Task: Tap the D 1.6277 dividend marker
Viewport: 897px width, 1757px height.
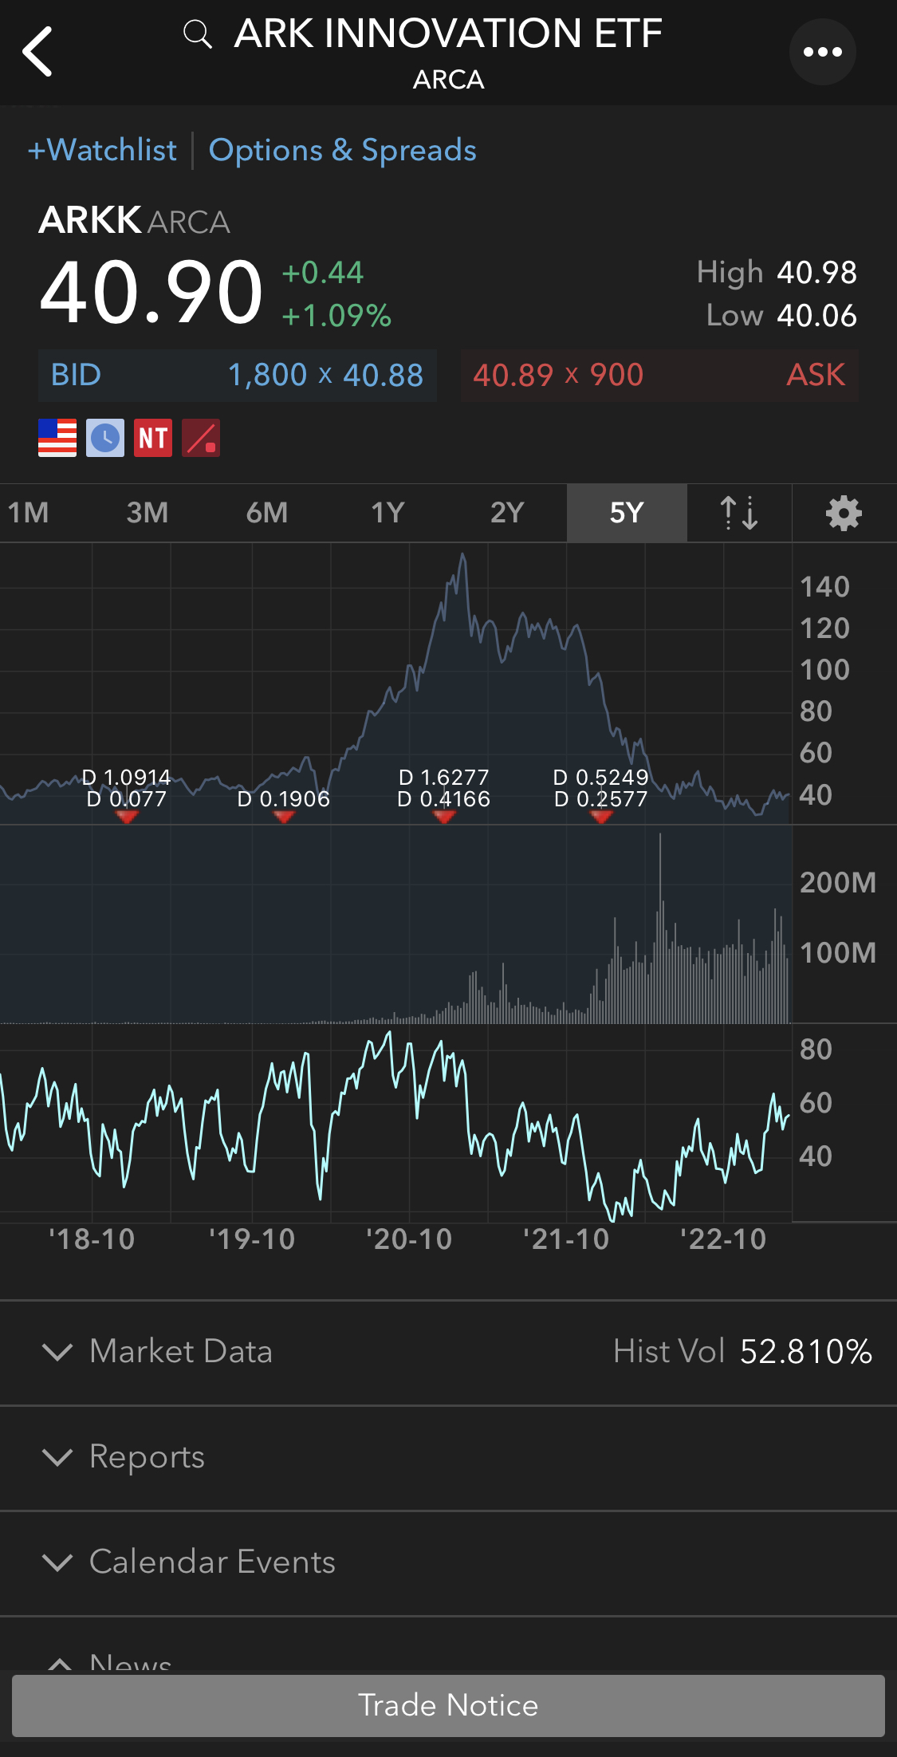Action: pyautogui.click(x=444, y=815)
